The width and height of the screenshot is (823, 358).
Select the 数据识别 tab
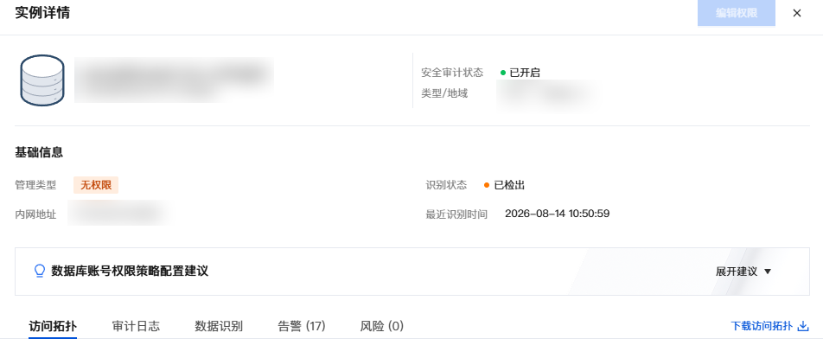[x=219, y=327]
